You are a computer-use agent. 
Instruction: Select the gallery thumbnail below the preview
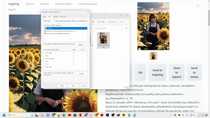point(153,56)
